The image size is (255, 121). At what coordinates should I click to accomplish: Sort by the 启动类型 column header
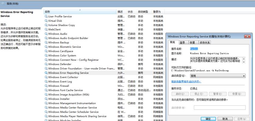(144, 12)
